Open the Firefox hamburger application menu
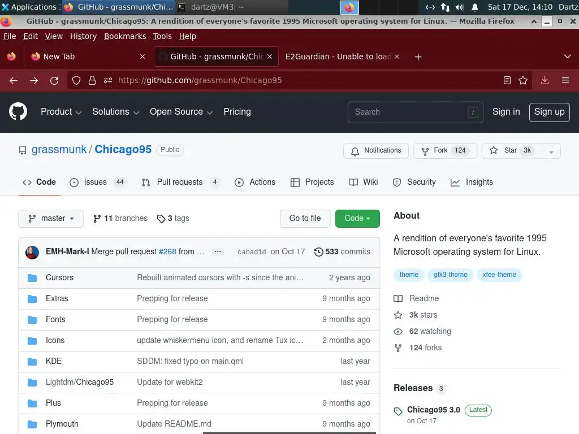579x434 pixels. point(565,80)
